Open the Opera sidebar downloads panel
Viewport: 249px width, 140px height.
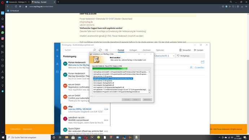coord(3,71)
